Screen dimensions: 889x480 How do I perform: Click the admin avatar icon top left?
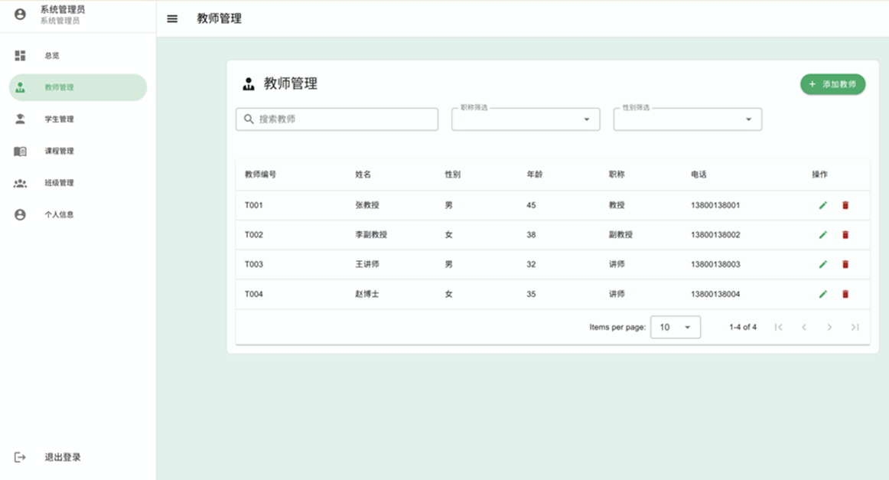18,13
